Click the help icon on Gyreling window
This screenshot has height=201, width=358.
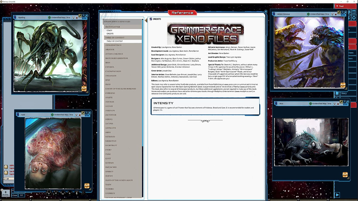(83, 16)
